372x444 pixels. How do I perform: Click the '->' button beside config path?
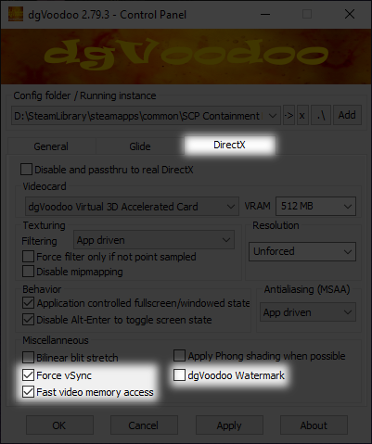click(x=289, y=116)
